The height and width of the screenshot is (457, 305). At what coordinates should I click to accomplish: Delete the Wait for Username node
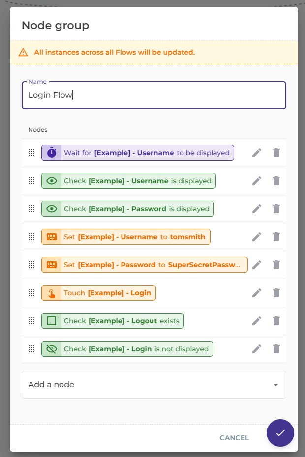pos(276,153)
